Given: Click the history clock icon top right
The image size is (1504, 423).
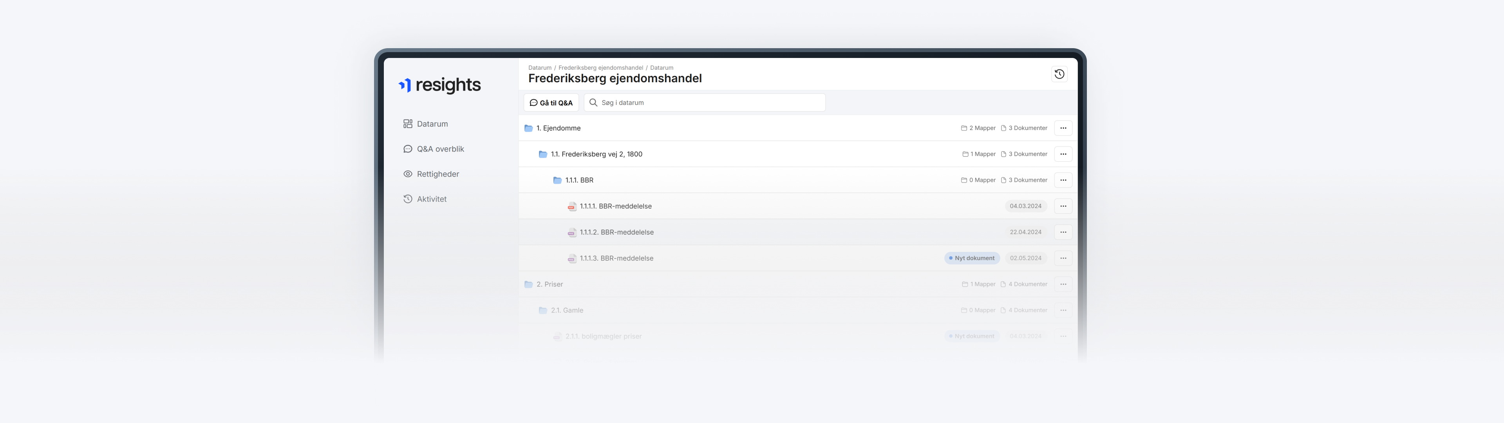Looking at the screenshot, I should click(x=1059, y=74).
